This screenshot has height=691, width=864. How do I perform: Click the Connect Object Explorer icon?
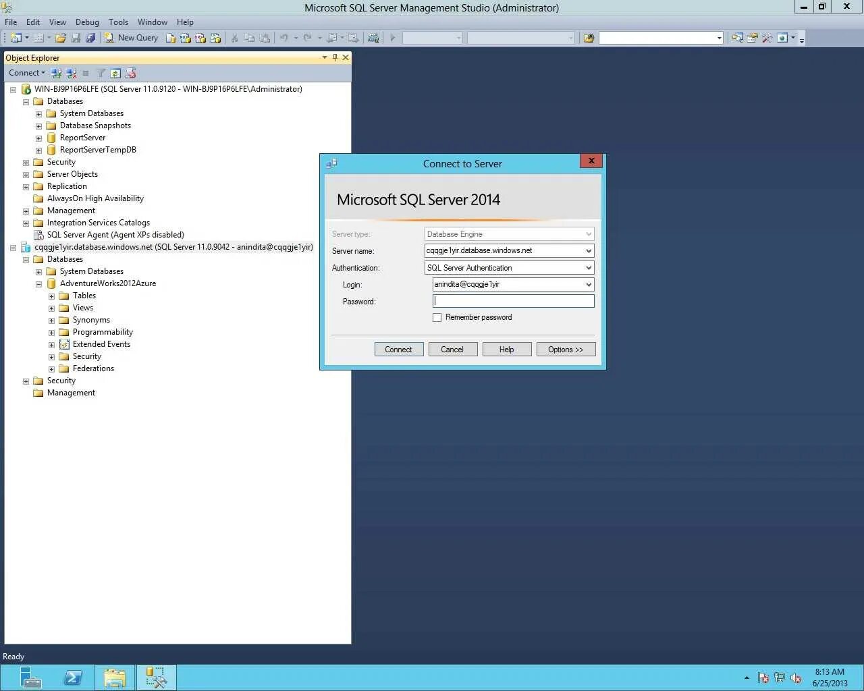57,73
